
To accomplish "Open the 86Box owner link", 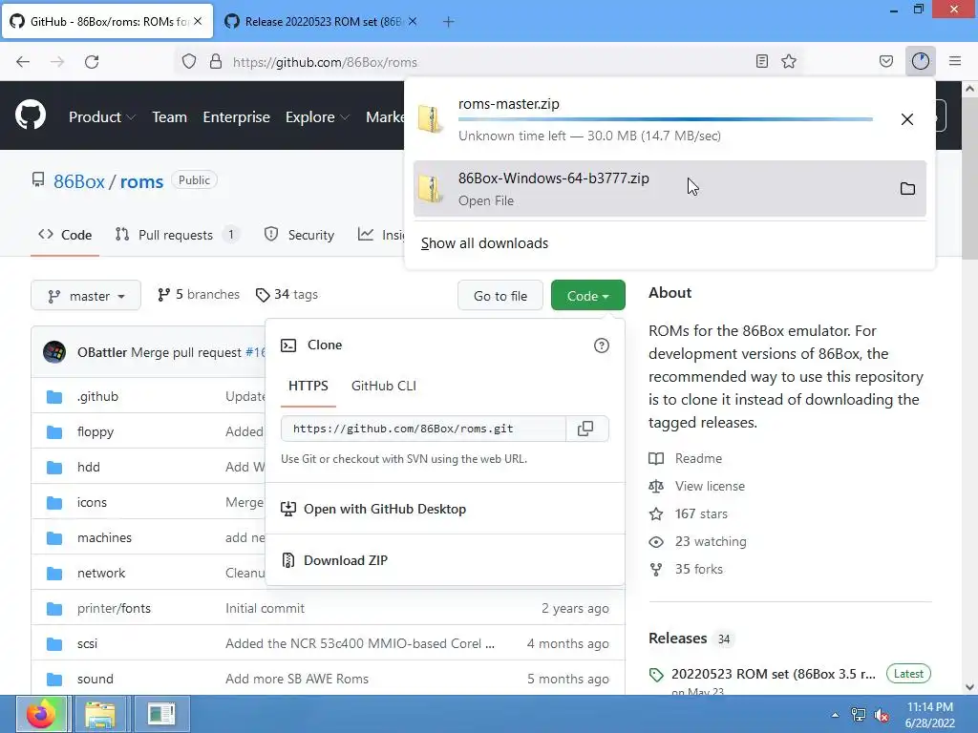I will pos(79,181).
